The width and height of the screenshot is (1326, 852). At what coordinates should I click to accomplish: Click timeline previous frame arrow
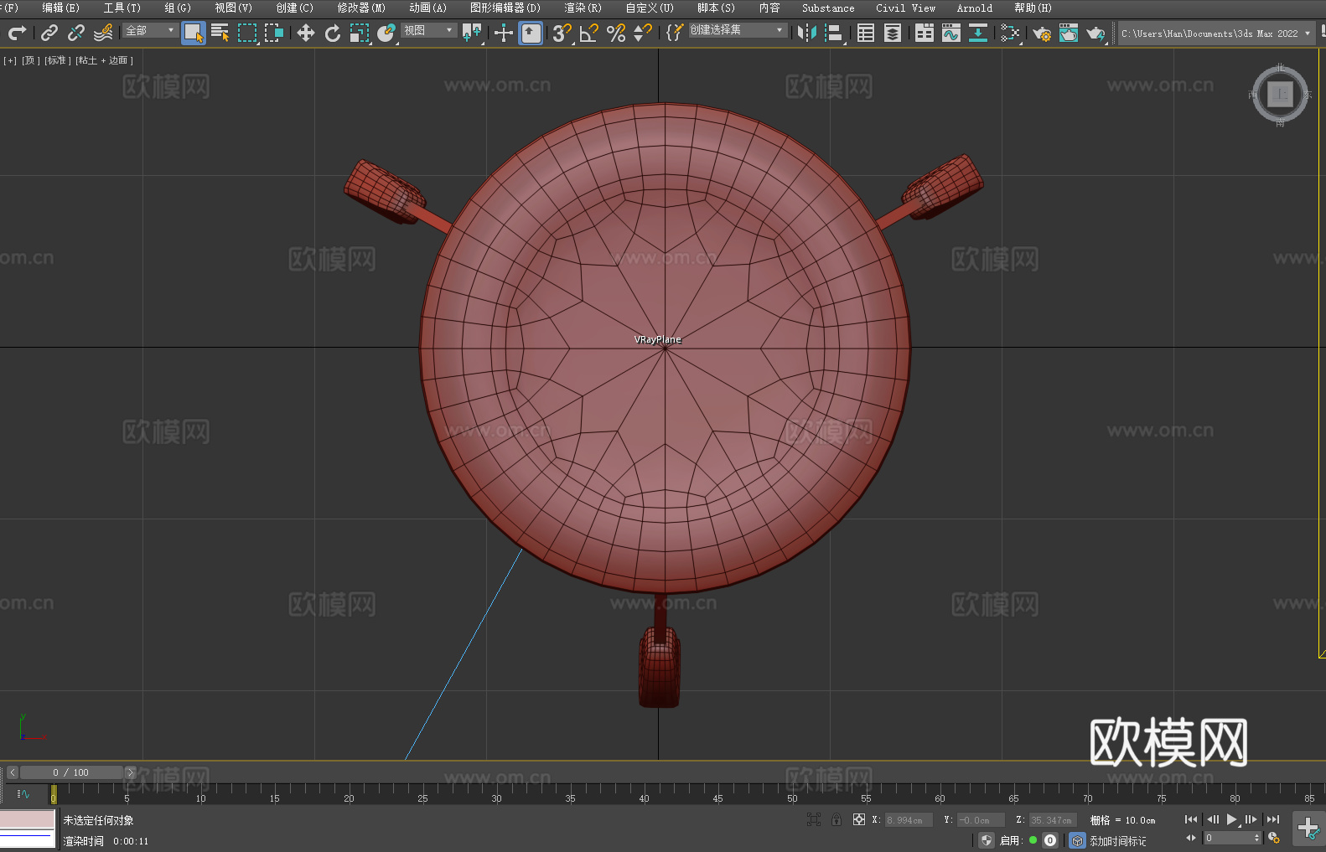click(x=13, y=772)
